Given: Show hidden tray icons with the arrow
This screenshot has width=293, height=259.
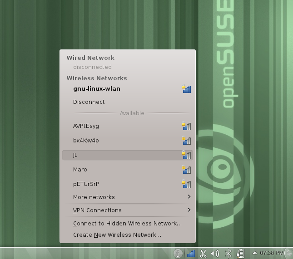Looking at the screenshot, I should point(254,253).
